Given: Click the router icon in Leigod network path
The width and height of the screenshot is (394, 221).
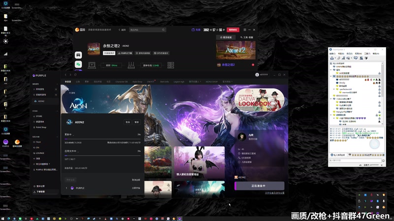Looking at the screenshot, I should (x=131, y=65).
